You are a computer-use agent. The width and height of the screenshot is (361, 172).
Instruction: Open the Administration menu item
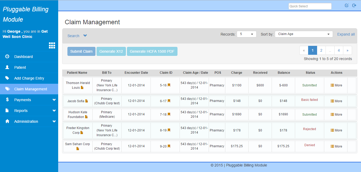[x=29, y=121]
